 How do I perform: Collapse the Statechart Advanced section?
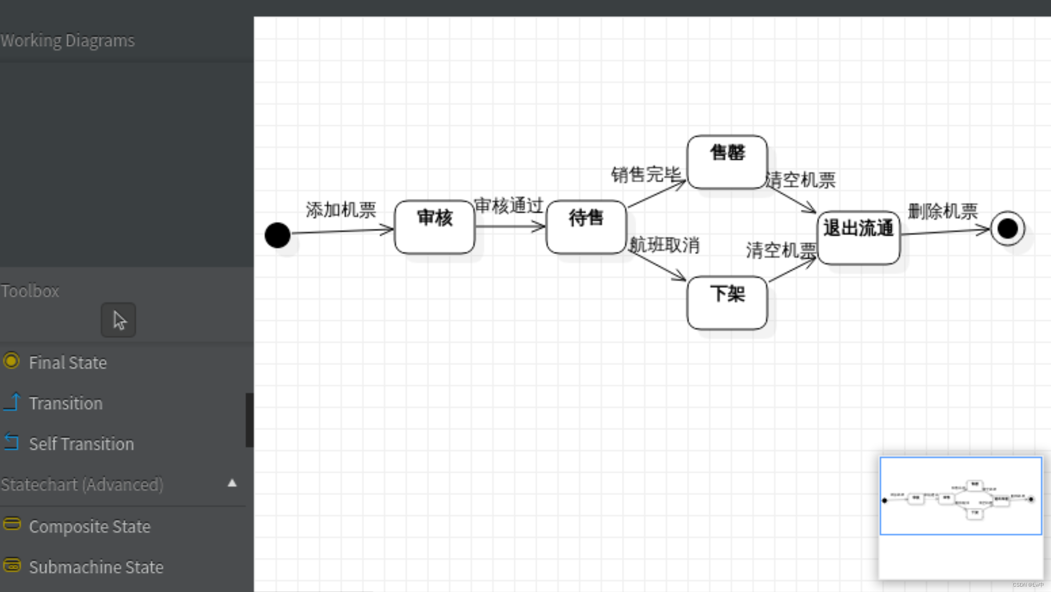[232, 483]
